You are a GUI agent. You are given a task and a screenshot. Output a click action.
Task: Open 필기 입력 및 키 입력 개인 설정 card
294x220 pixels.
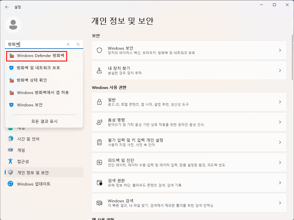tap(189, 142)
